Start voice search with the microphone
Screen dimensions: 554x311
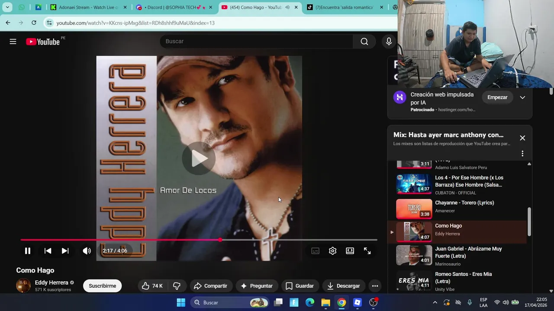[x=389, y=41]
